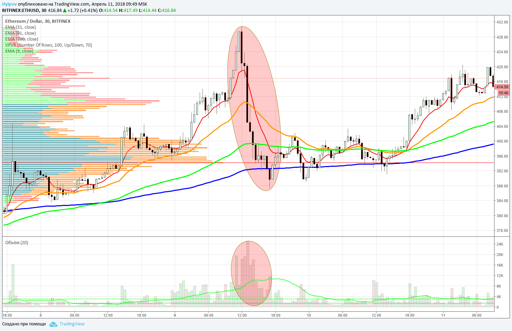Click the 12K volume axis label
This screenshot has width=512, height=331.
tap(500, 276)
